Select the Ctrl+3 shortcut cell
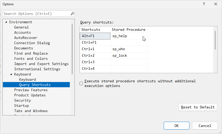This screenshot has height=134, width=222. pos(95,62)
